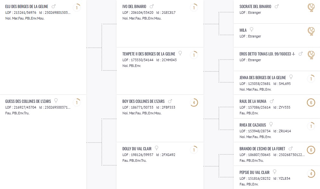The width and height of the screenshot is (320, 189).
Task: Click rating badge 1 for RHEA DE CAZAOUS
Action: click(311, 126)
